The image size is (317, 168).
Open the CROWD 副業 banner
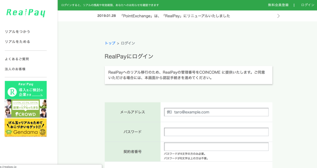point(26,108)
